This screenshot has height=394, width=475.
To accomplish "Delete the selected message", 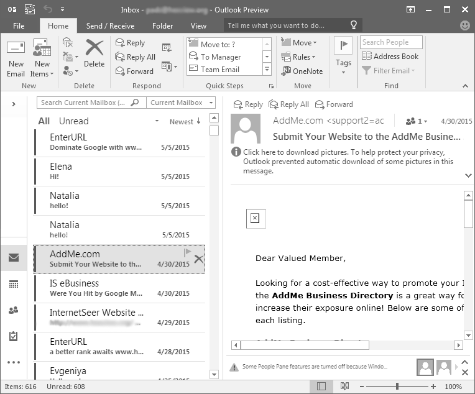I will (x=95, y=53).
